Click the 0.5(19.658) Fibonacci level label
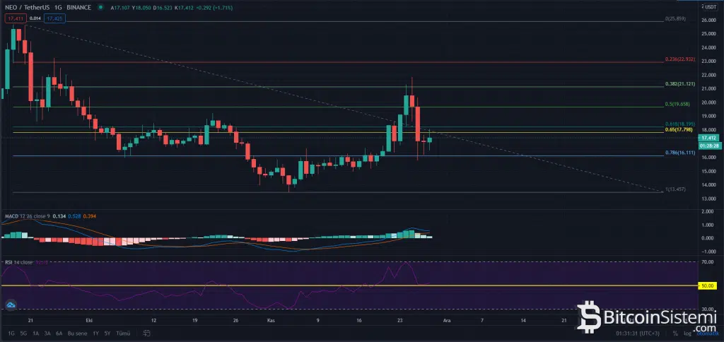This screenshot has height=342, width=724. (x=678, y=105)
